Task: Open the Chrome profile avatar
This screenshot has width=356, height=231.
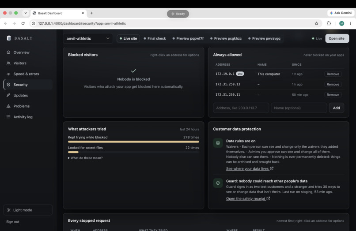Action: click(x=341, y=23)
